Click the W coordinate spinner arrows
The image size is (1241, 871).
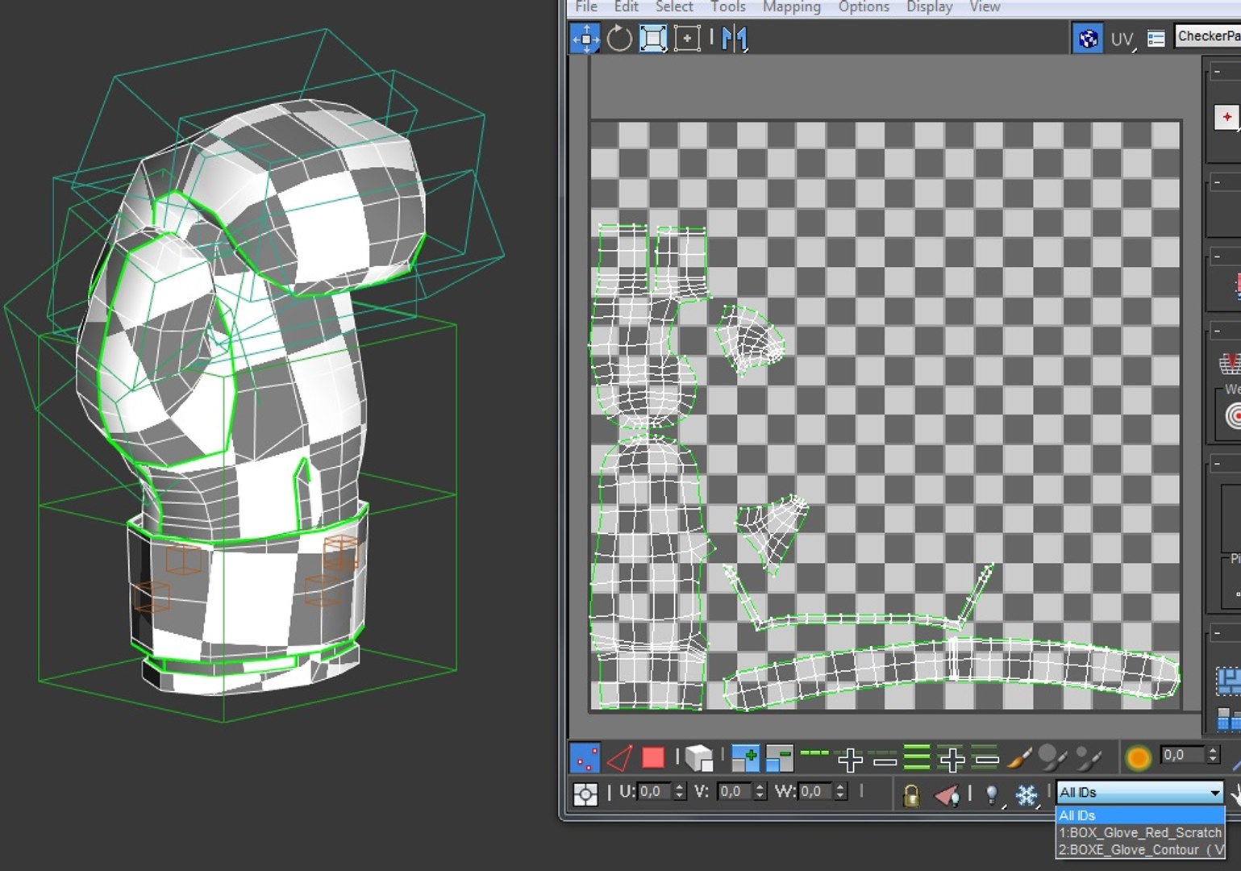click(x=840, y=792)
